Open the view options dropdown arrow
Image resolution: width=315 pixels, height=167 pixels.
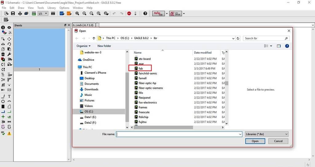click(271, 46)
